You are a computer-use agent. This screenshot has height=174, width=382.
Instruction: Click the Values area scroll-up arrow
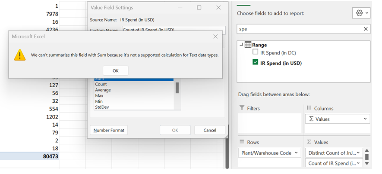(x=366, y=151)
